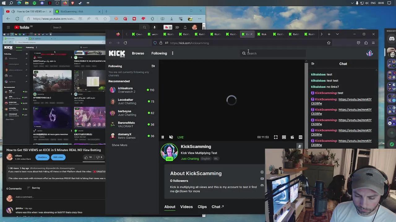Open Kick user profile avatar menu
The height and width of the screenshot is (222, 396).
370,53
